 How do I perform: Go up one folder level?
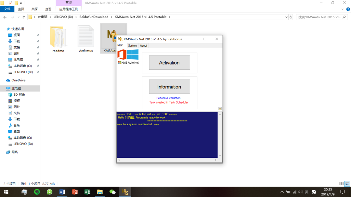[x=24, y=17]
